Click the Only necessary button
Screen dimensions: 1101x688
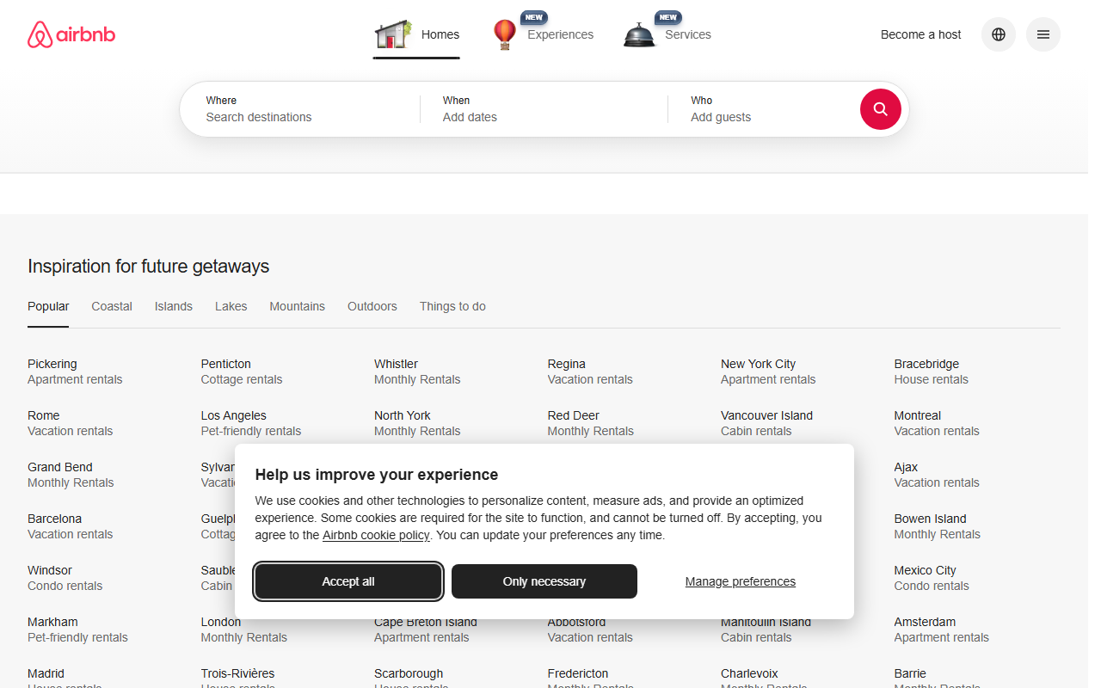[544, 581]
